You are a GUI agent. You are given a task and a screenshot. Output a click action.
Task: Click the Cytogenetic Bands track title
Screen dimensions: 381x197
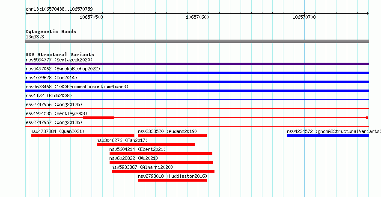coord(51,32)
